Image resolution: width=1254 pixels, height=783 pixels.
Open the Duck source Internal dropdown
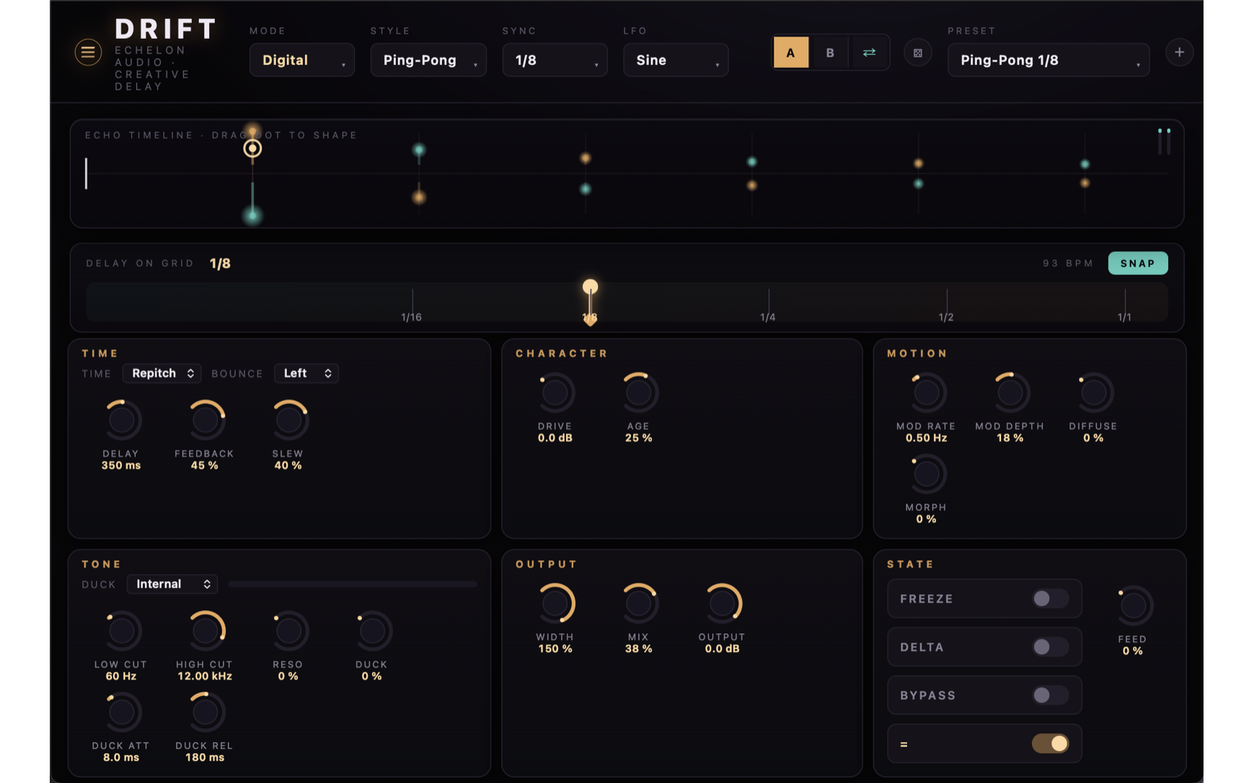point(172,584)
